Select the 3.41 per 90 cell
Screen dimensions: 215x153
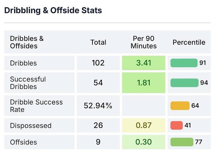point(143,63)
